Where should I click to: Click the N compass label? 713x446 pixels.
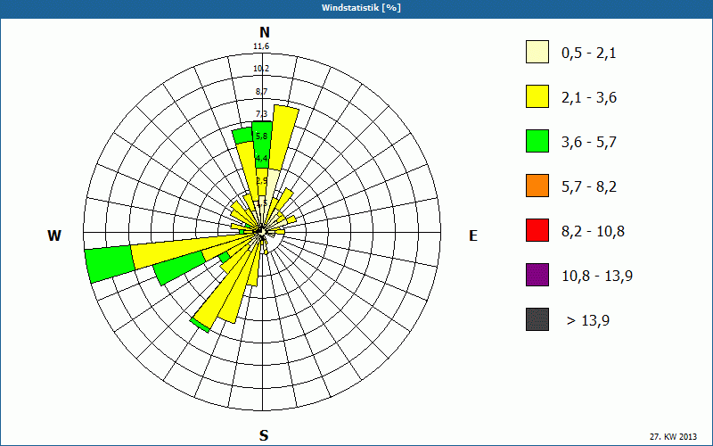[265, 32]
